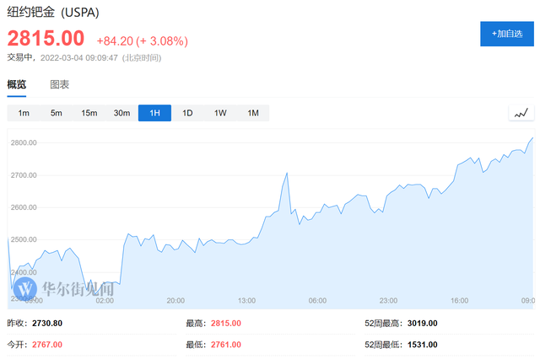Open the 图表 tab
This screenshot has height=359, width=540.
(x=59, y=84)
